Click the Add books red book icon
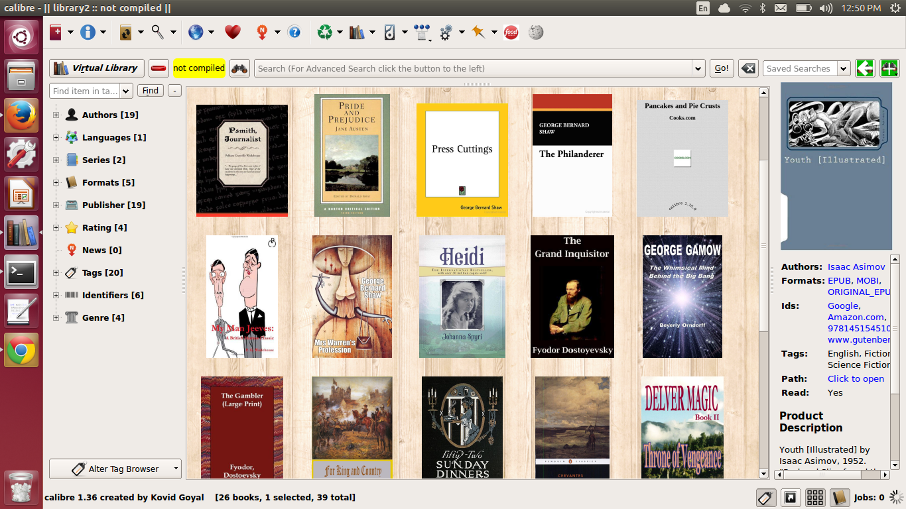Image resolution: width=906 pixels, height=509 pixels. 56,32
